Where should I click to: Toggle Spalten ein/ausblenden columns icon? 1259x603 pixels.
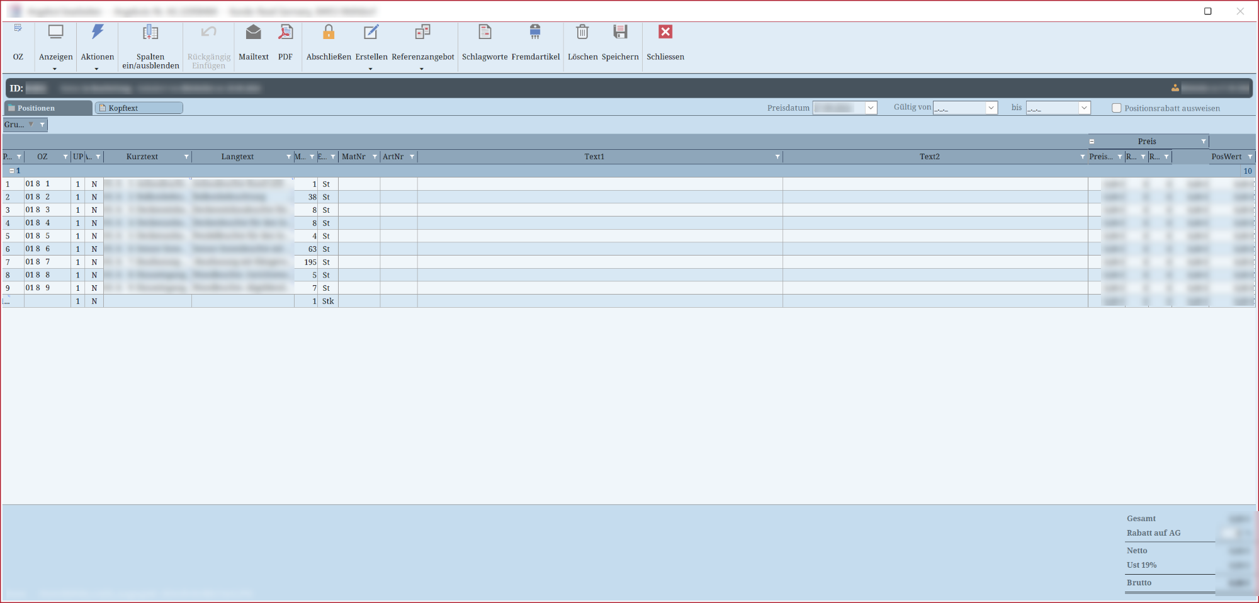click(x=150, y=32)
